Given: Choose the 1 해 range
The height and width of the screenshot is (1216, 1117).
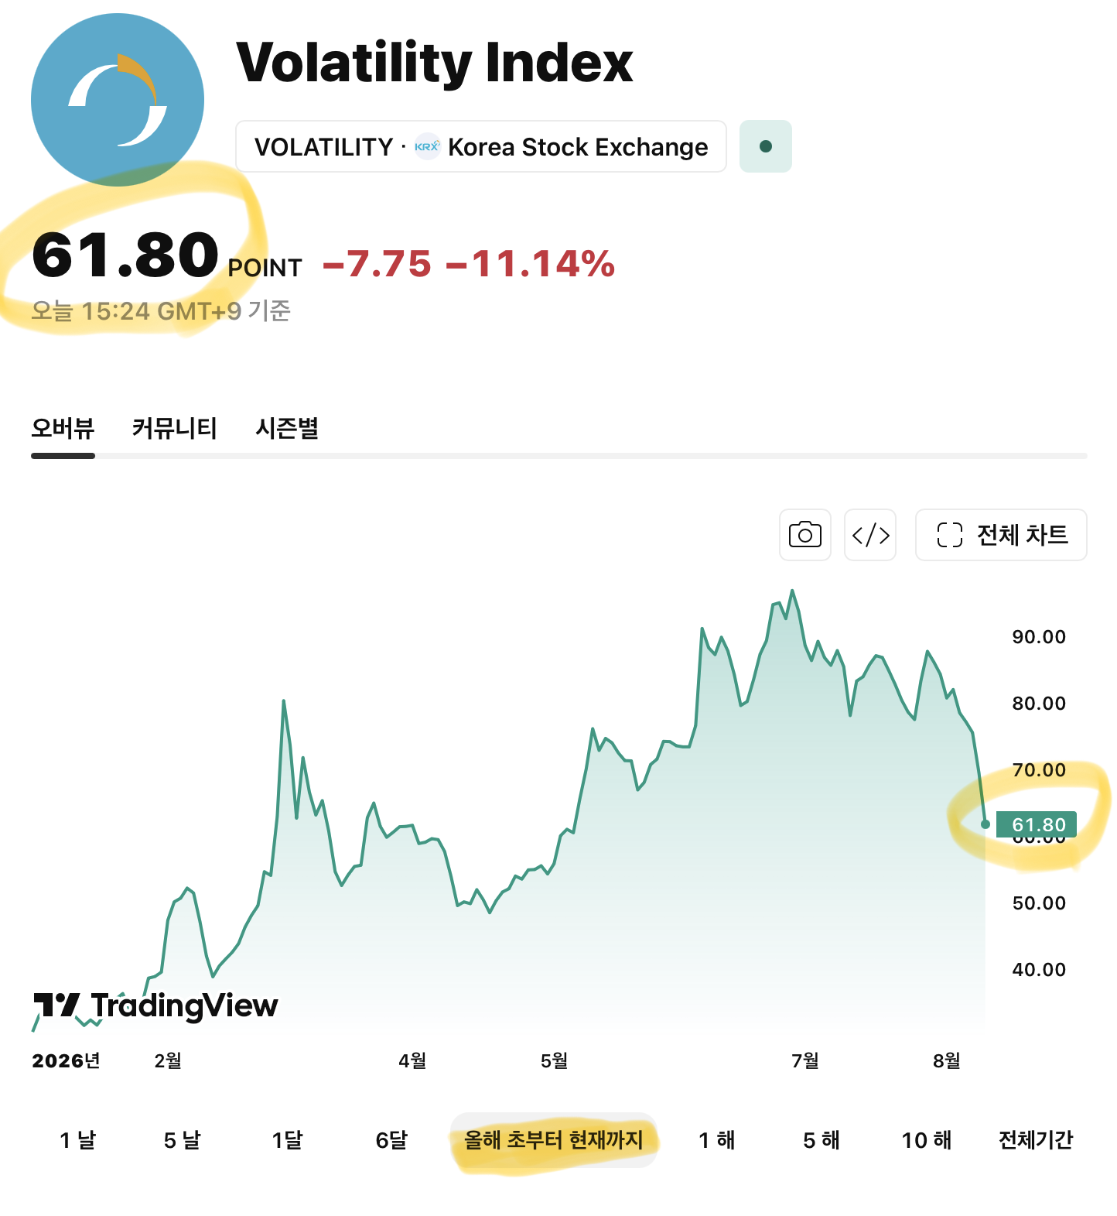Looking at the screenshot, I should coord(716,1140).
